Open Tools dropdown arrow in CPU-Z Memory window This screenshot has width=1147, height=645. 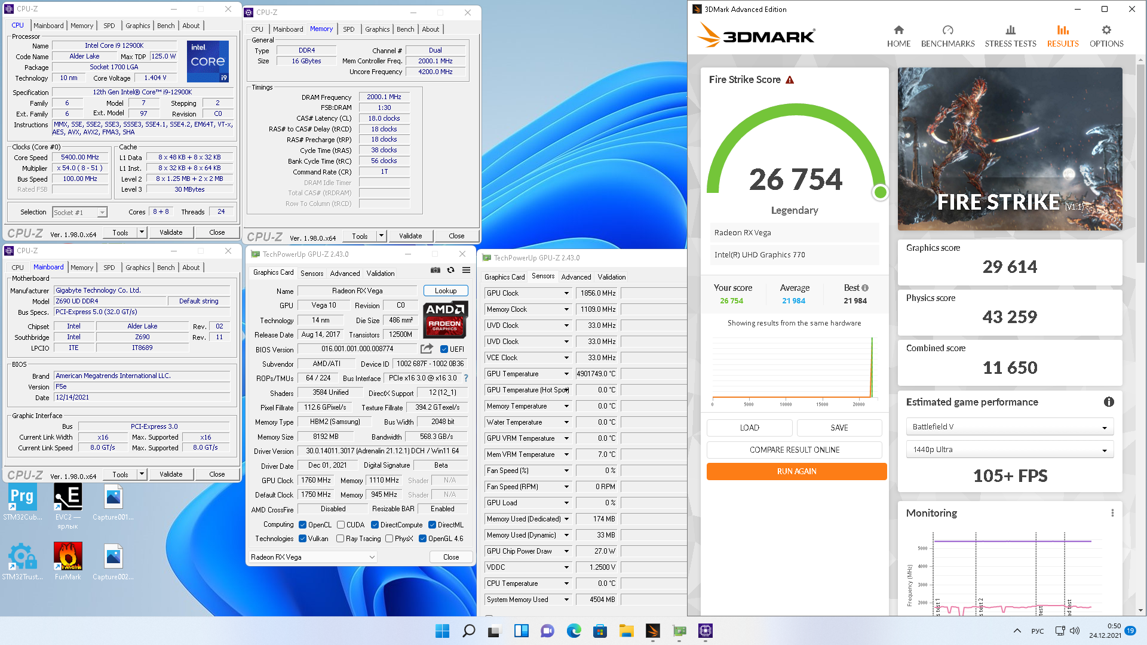pyautogui.click(x=381, y=236)
